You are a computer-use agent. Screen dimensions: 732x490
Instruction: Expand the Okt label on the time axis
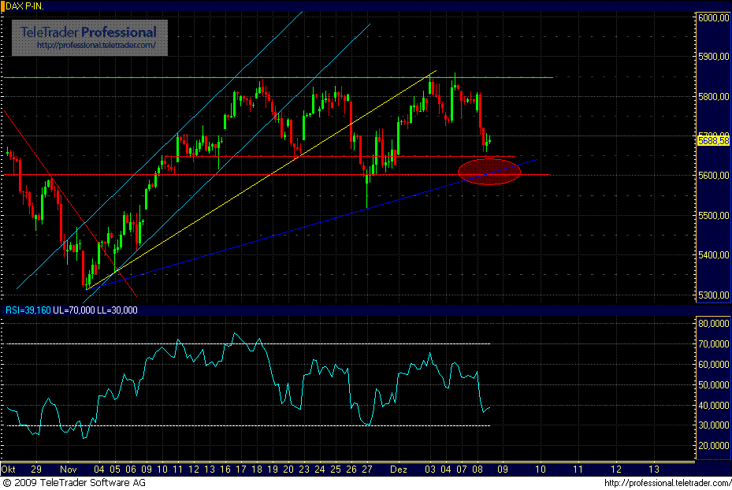pos(10,469)
